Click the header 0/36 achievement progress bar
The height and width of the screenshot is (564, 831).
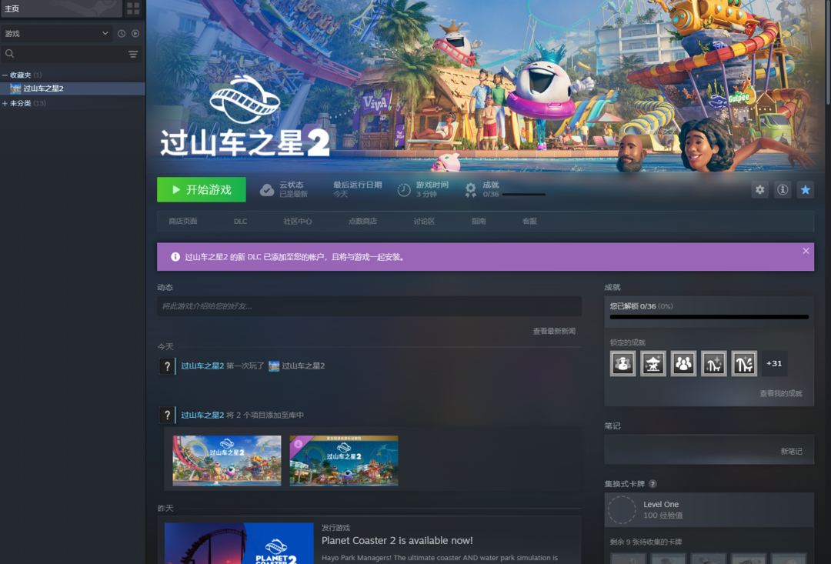pos(524,195)
